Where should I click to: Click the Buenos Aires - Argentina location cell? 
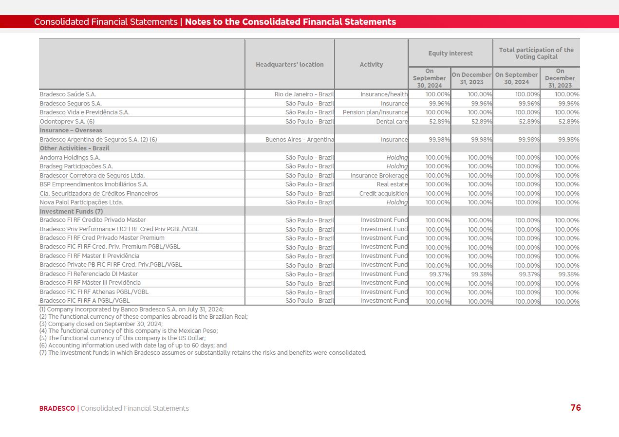coord(300,140)
